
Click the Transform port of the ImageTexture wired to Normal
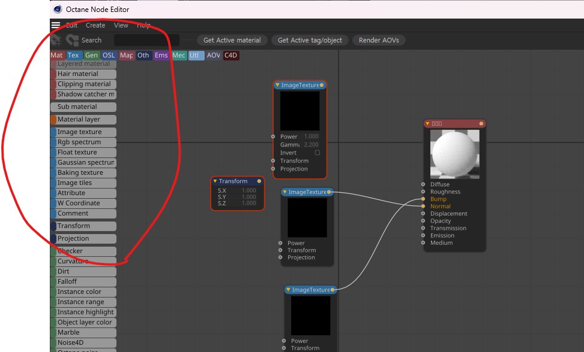pyautogui.click(x=280, y=250)
